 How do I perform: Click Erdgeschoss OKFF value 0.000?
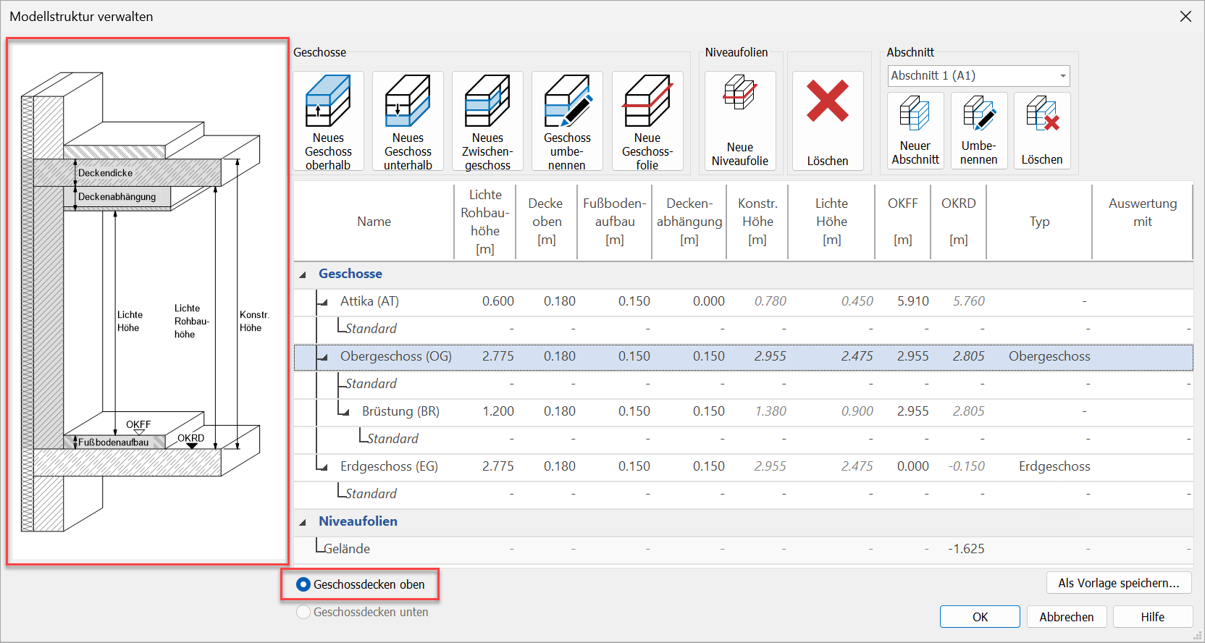[x=913, y=466]
